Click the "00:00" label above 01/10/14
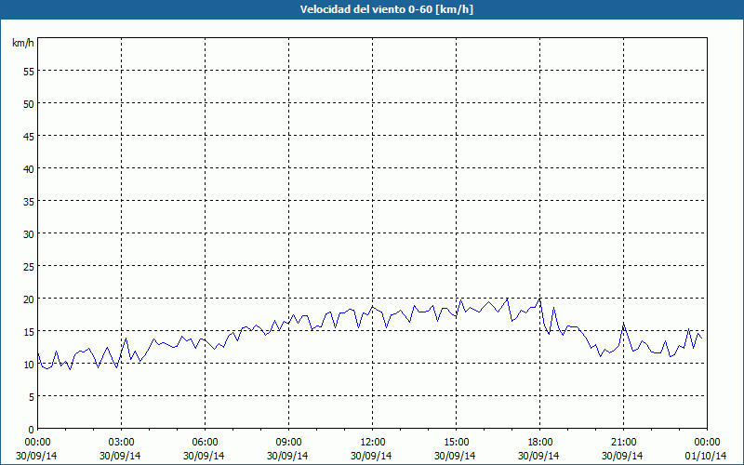 coord(707,443)
